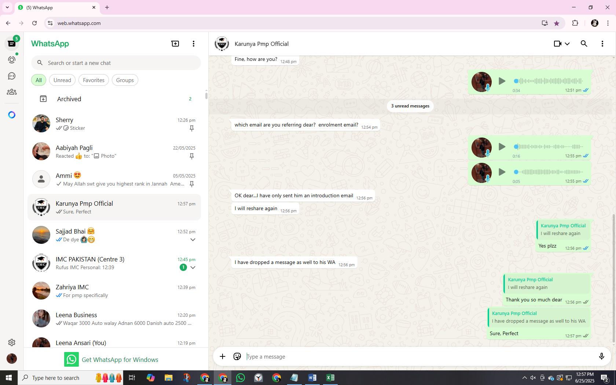Image resolution: width=616 pixels, height=385 pixels.
Task: Open Windows notification center
Action: point(605,378)
